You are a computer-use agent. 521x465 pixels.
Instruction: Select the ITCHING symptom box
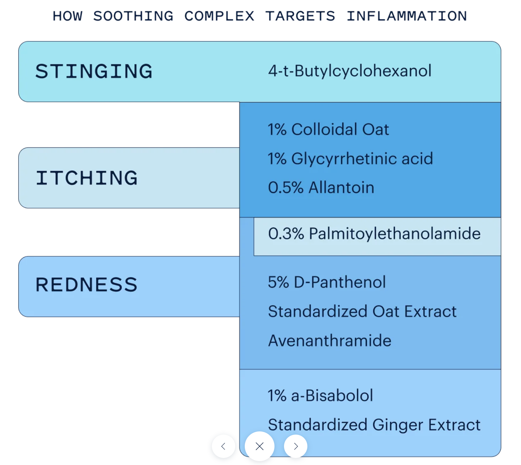(87, 178)
